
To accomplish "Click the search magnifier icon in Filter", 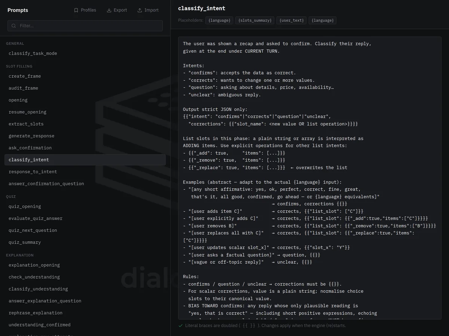I will point(14,26).
